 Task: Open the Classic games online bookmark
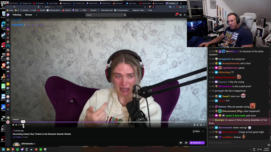[x=105, y=10]
